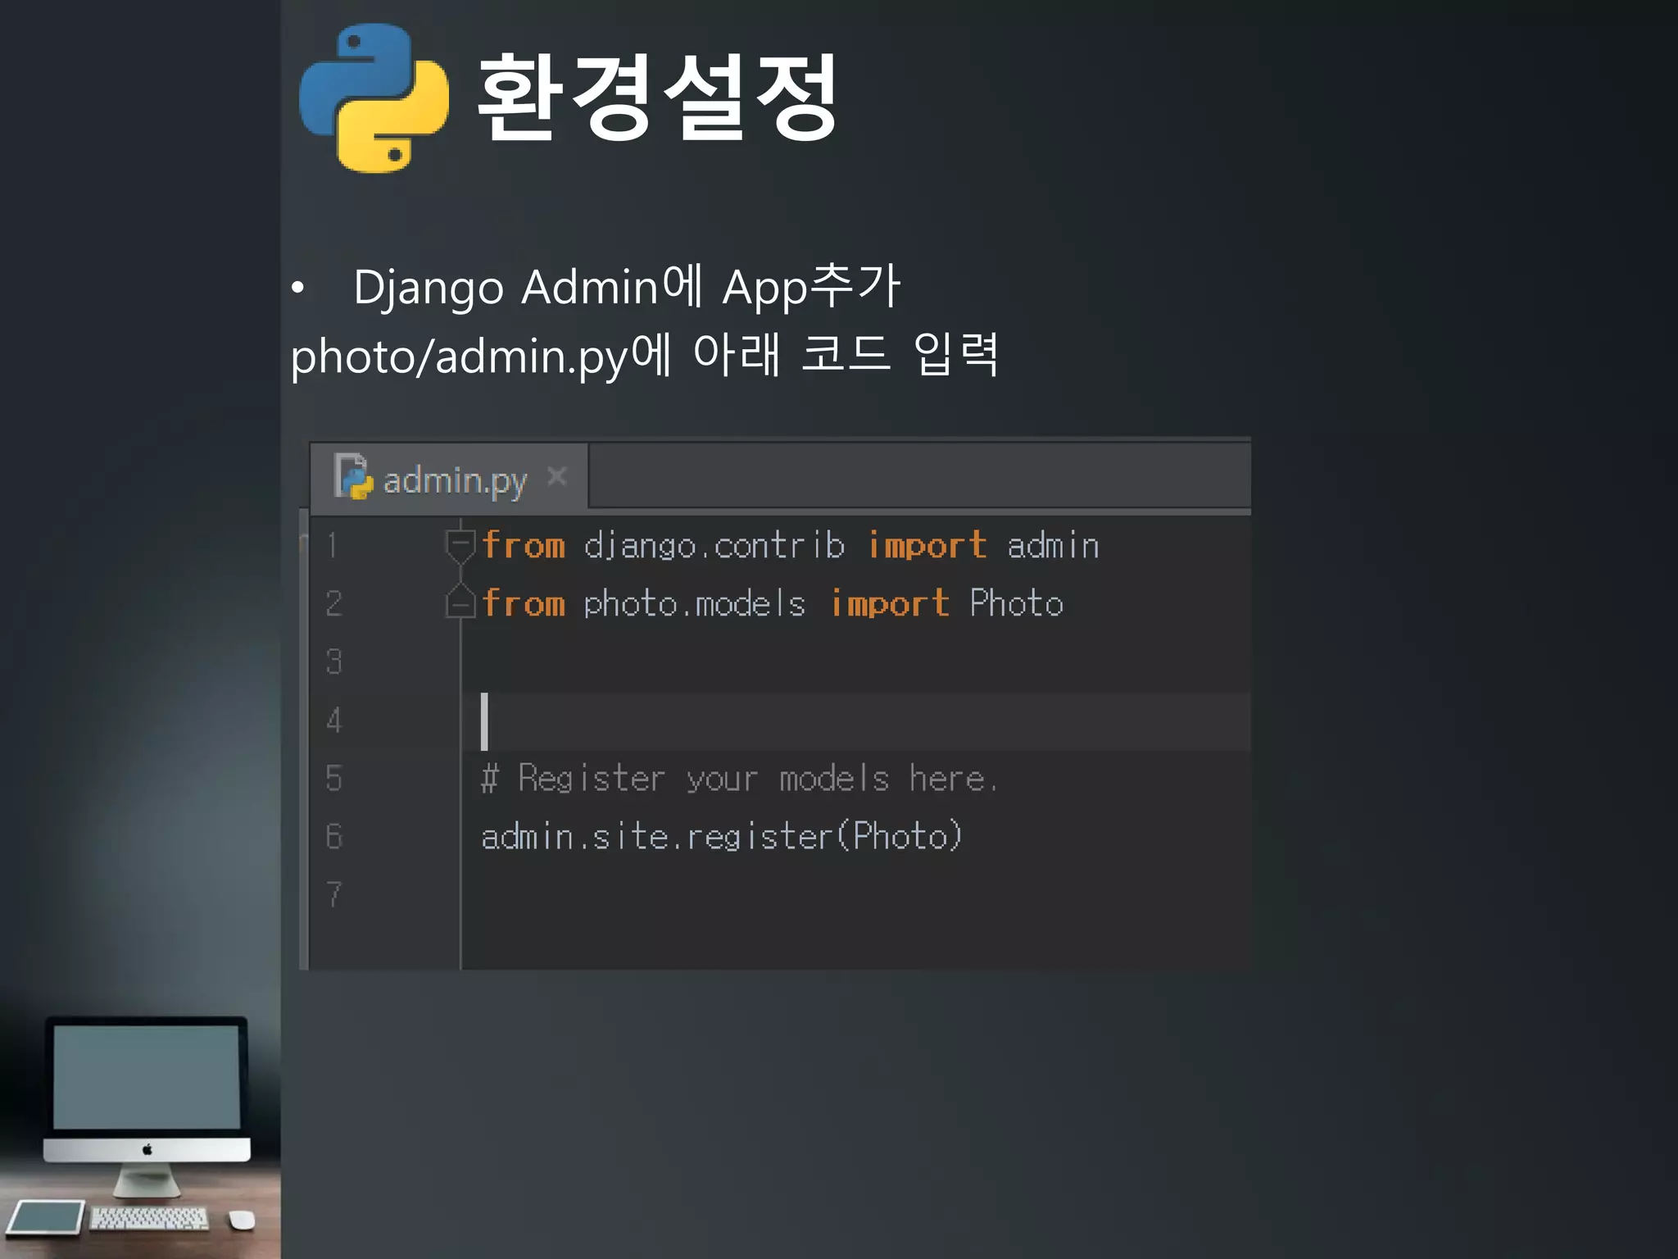1678x1259 pixels.
Task: Click the 'Django Admin에 App추가' bullet text
Action: [x=627, y=287]
